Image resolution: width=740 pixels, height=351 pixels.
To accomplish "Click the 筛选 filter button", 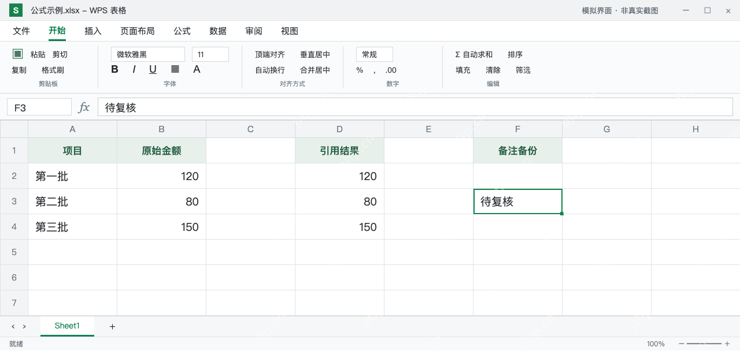I will click(x=523, y=70).
